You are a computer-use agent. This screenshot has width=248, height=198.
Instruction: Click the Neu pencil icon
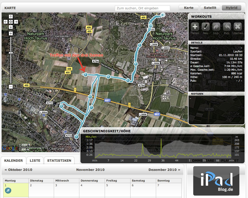click(x=206, y=26)
